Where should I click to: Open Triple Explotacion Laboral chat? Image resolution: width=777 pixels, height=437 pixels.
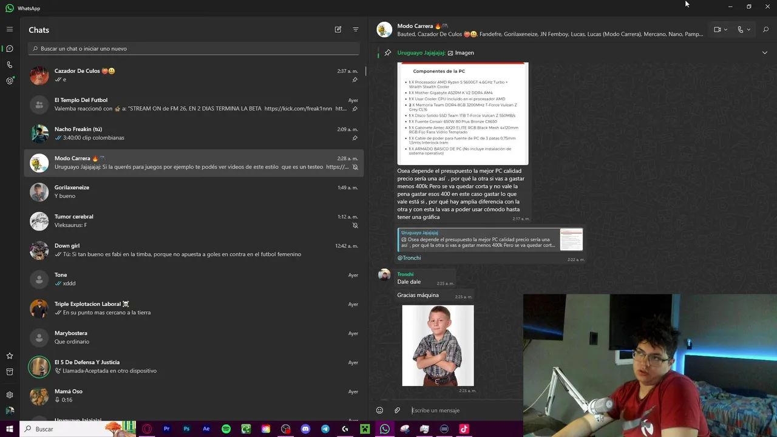(194, 308)
